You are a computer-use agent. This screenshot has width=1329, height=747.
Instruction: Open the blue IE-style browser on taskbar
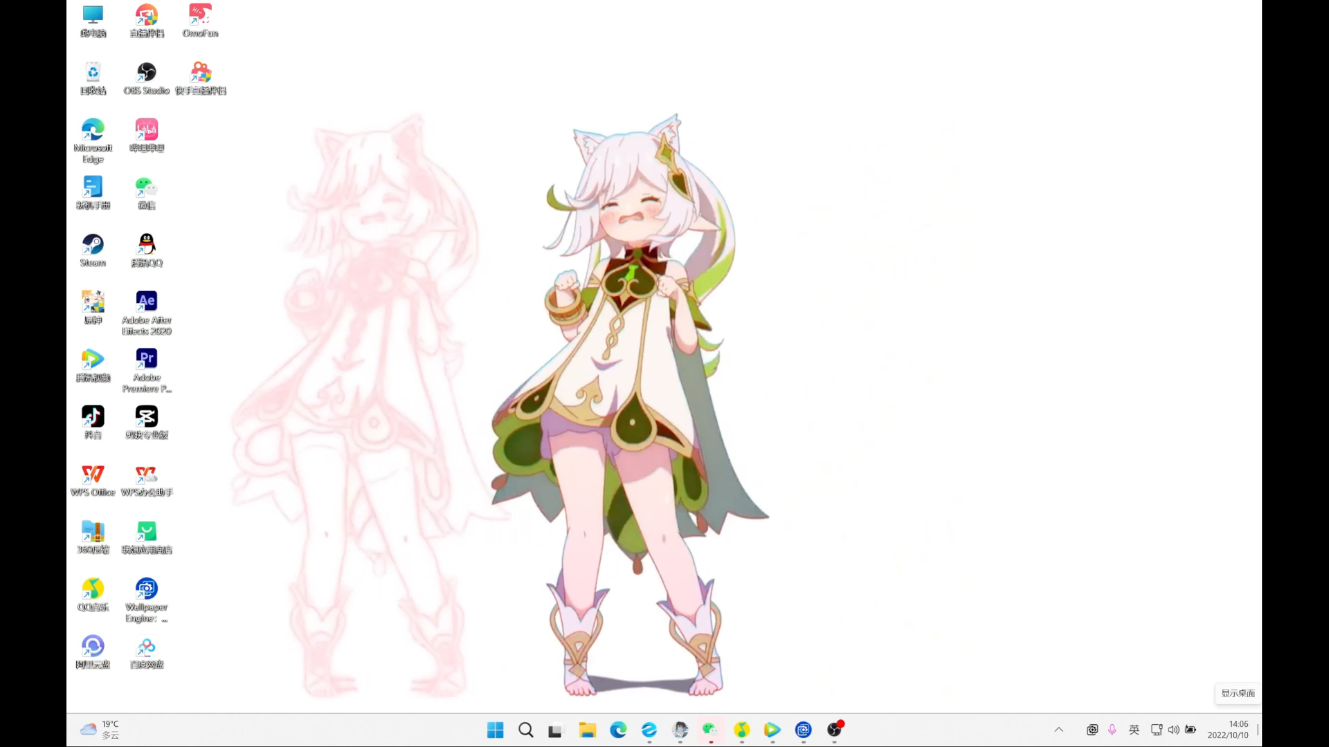pos(649,730)
